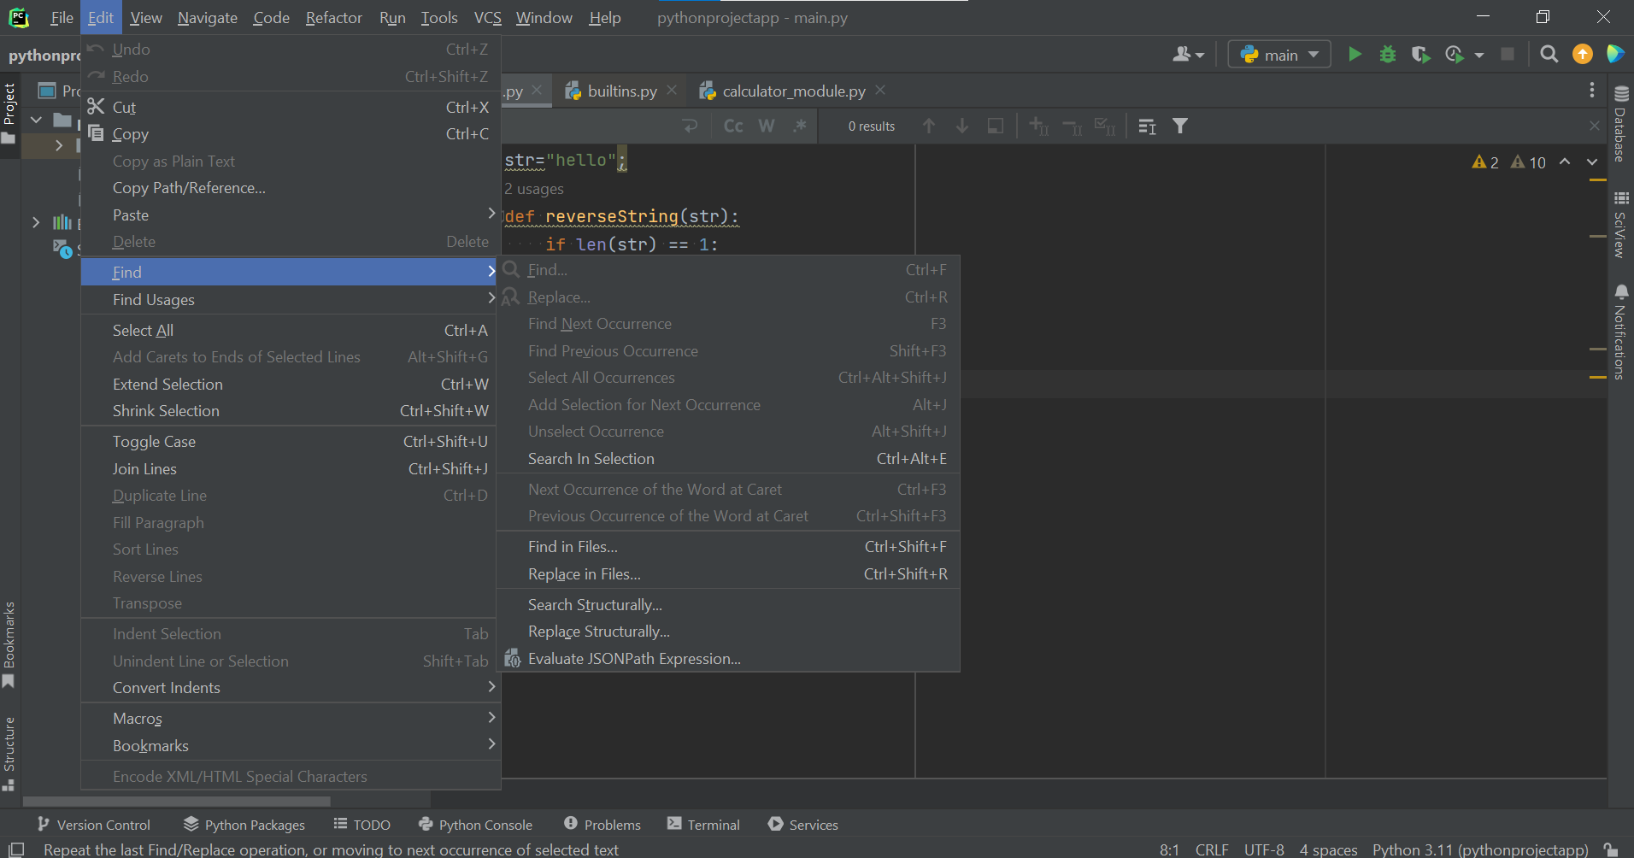Click the Debug bug icon
The width and height of the screenshot is (1634, 858).
(1388, 55)
